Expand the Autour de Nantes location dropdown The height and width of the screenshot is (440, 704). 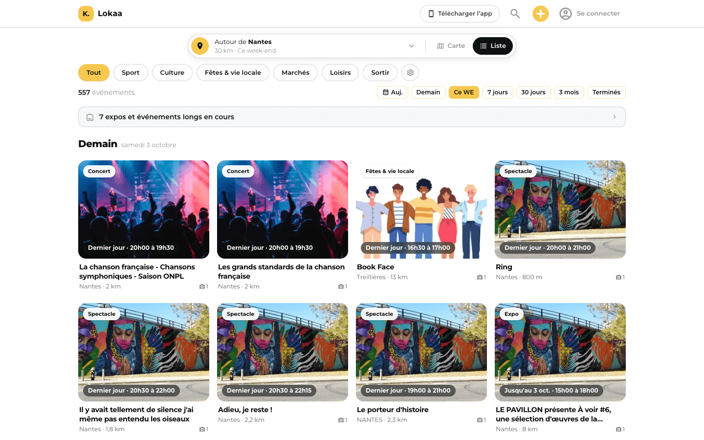tap(412, 46)
